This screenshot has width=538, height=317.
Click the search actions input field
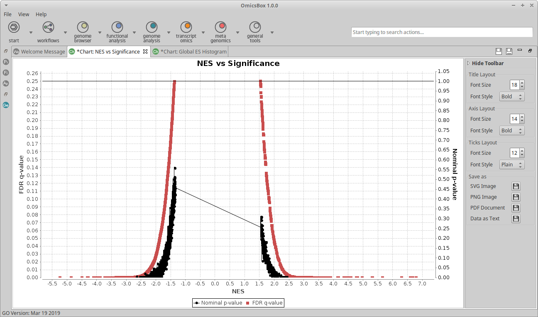tap(442, 32)
